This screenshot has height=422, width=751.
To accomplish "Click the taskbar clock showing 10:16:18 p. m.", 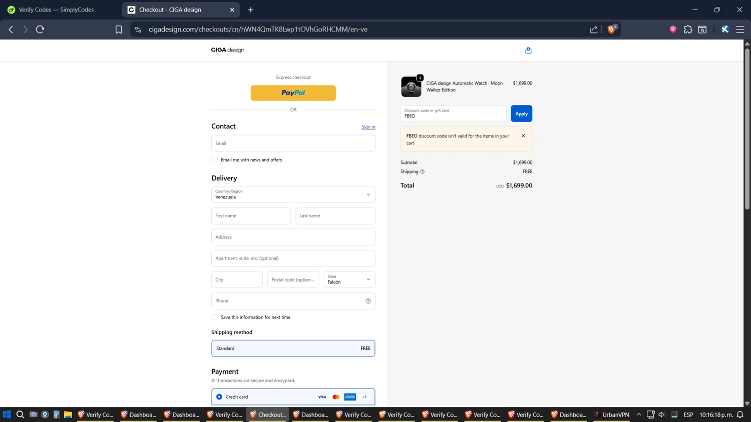I will point(716,414).
